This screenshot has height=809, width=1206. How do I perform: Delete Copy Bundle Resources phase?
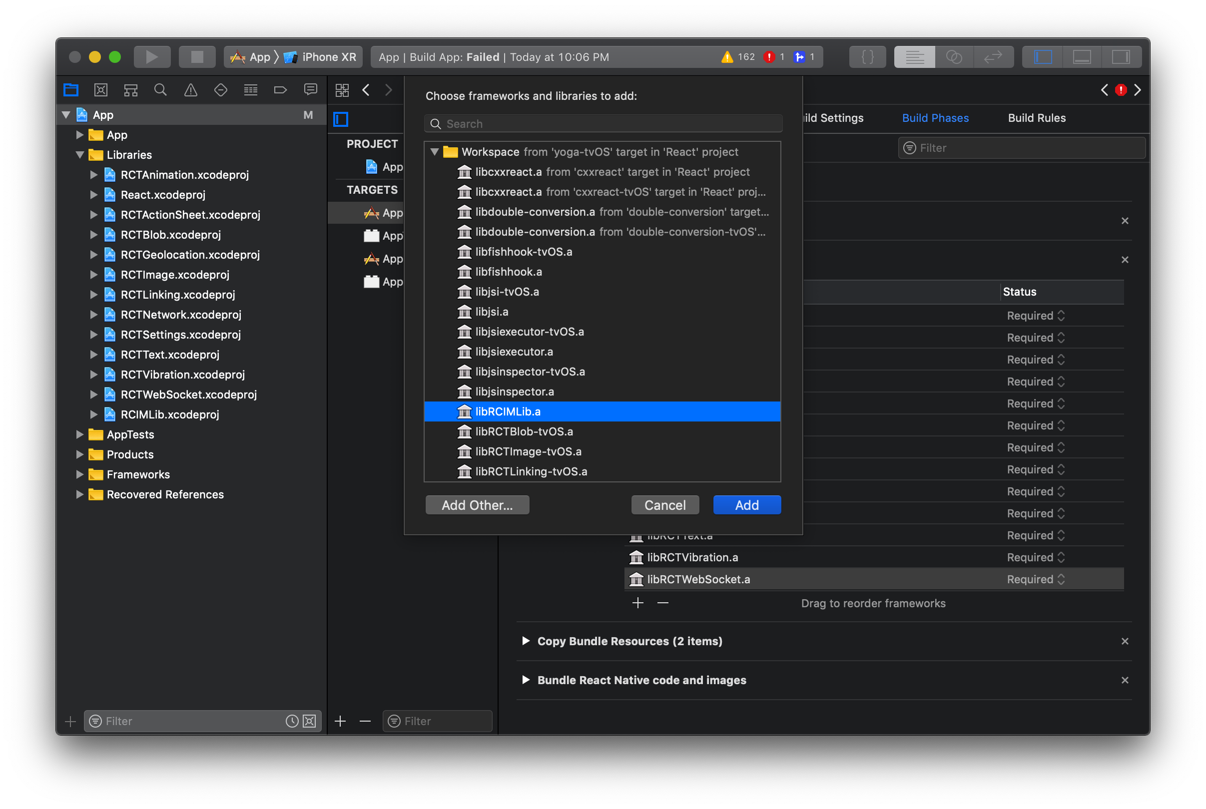(x=1125, y=641)
